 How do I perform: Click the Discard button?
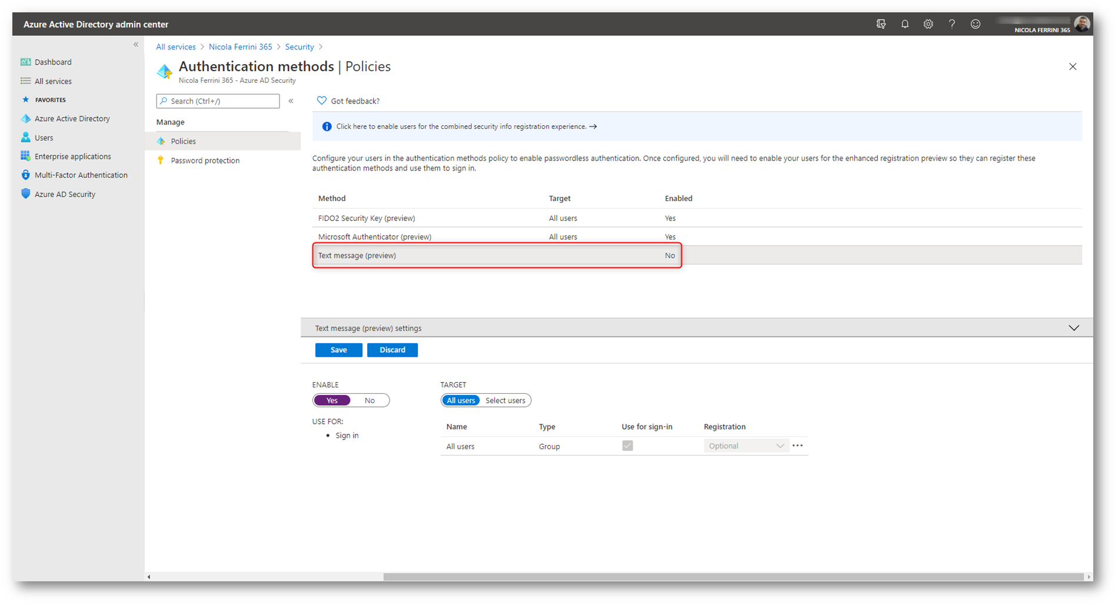[x=392, y=350]
